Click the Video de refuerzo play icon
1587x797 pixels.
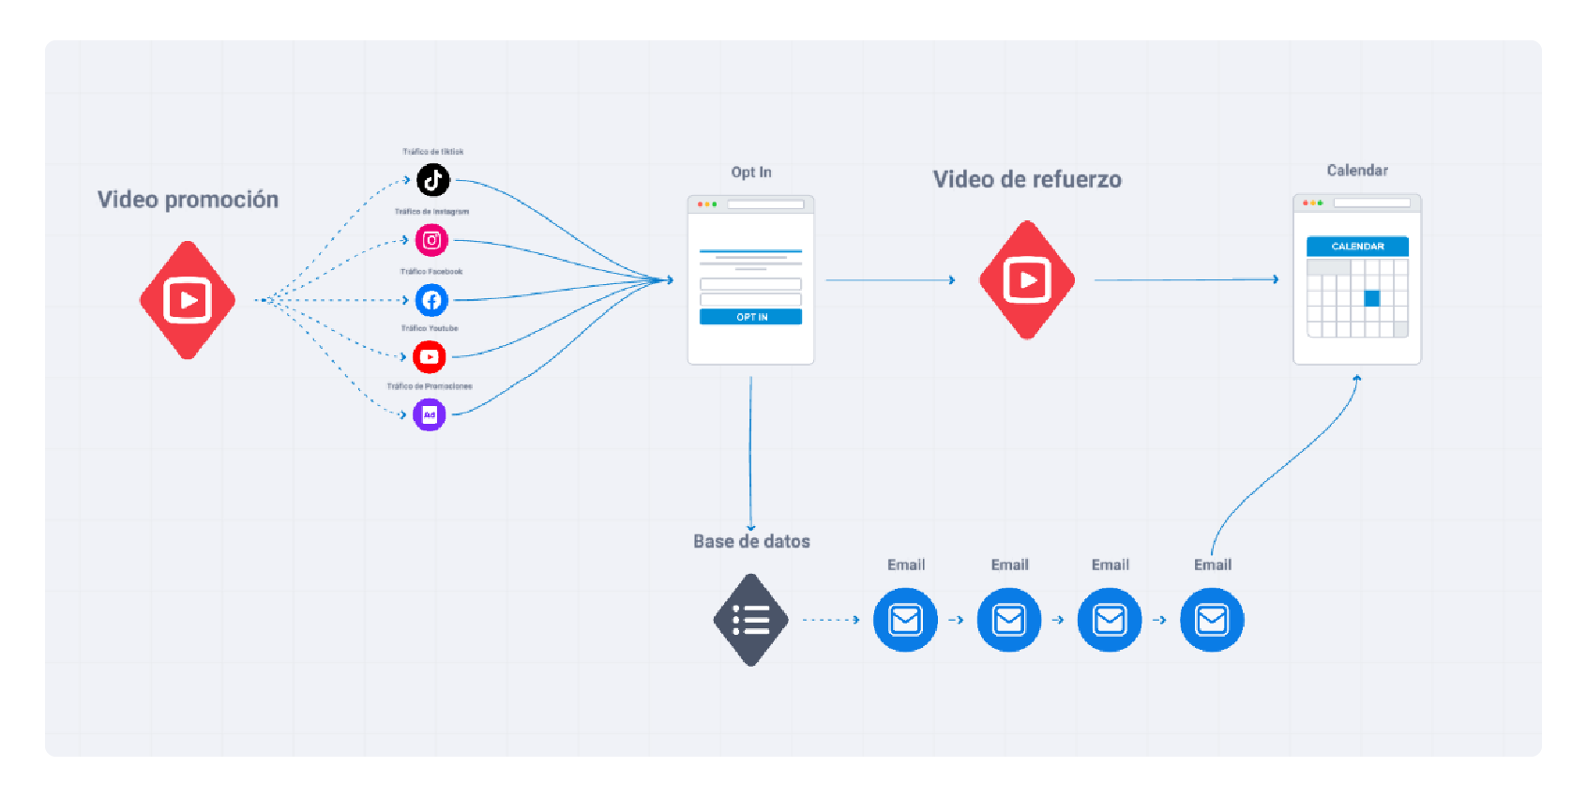(1027, 279)
